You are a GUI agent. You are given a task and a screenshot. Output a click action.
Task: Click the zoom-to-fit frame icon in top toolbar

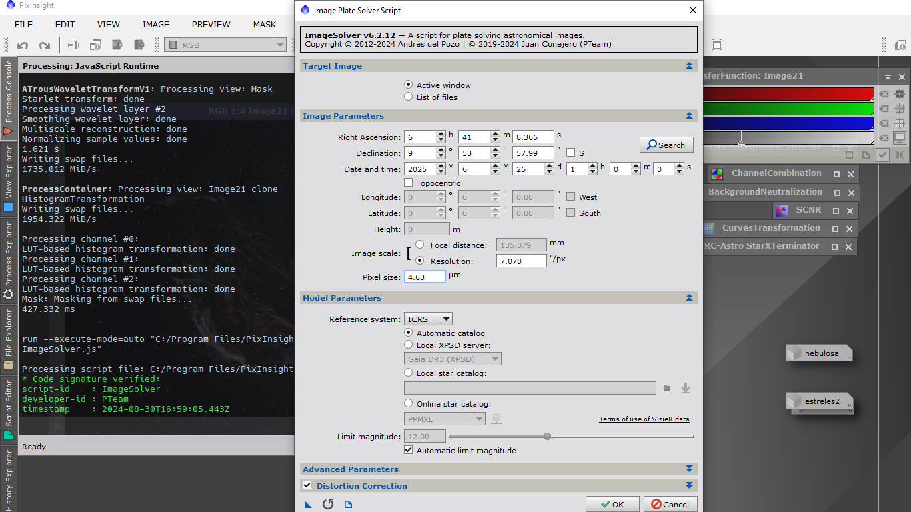click(717, 45)
